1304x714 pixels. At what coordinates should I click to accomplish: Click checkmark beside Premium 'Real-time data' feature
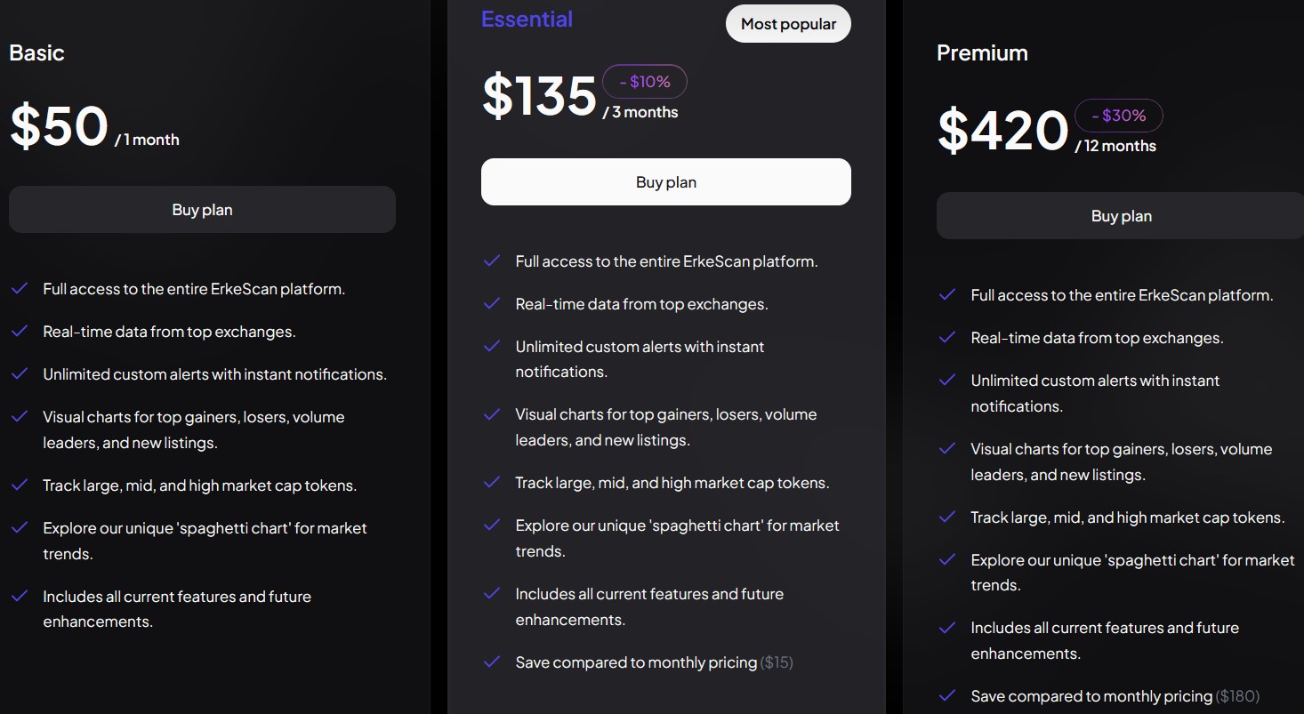coord(947,338)
